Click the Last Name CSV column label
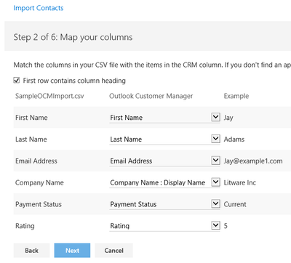Image resolution: width=291 pixels, height=263 pixels. pos(31,139)
